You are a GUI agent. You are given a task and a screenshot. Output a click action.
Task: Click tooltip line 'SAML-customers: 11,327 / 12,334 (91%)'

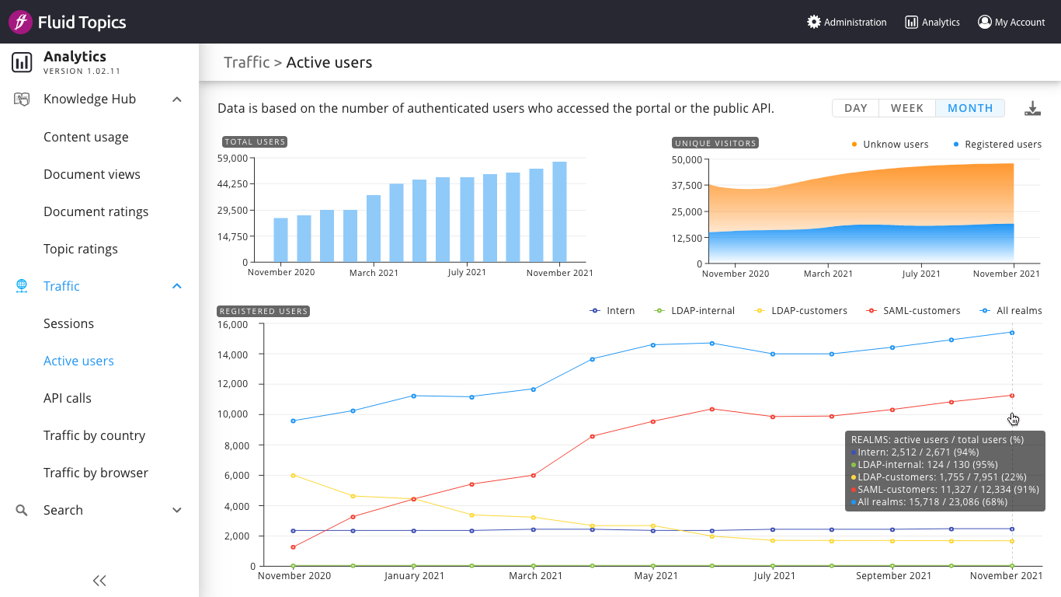point(945,490)
